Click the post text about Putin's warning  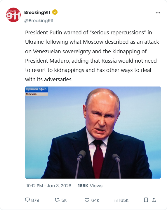[x=92, y=56]
